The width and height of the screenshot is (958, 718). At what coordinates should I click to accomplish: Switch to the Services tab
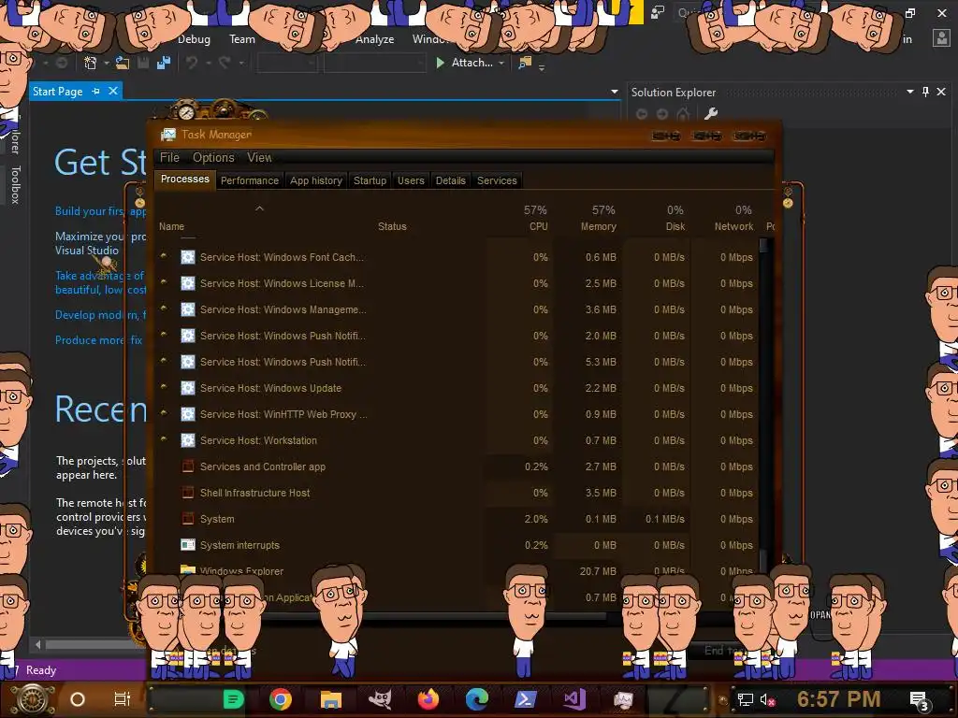(x=497, y=180)
